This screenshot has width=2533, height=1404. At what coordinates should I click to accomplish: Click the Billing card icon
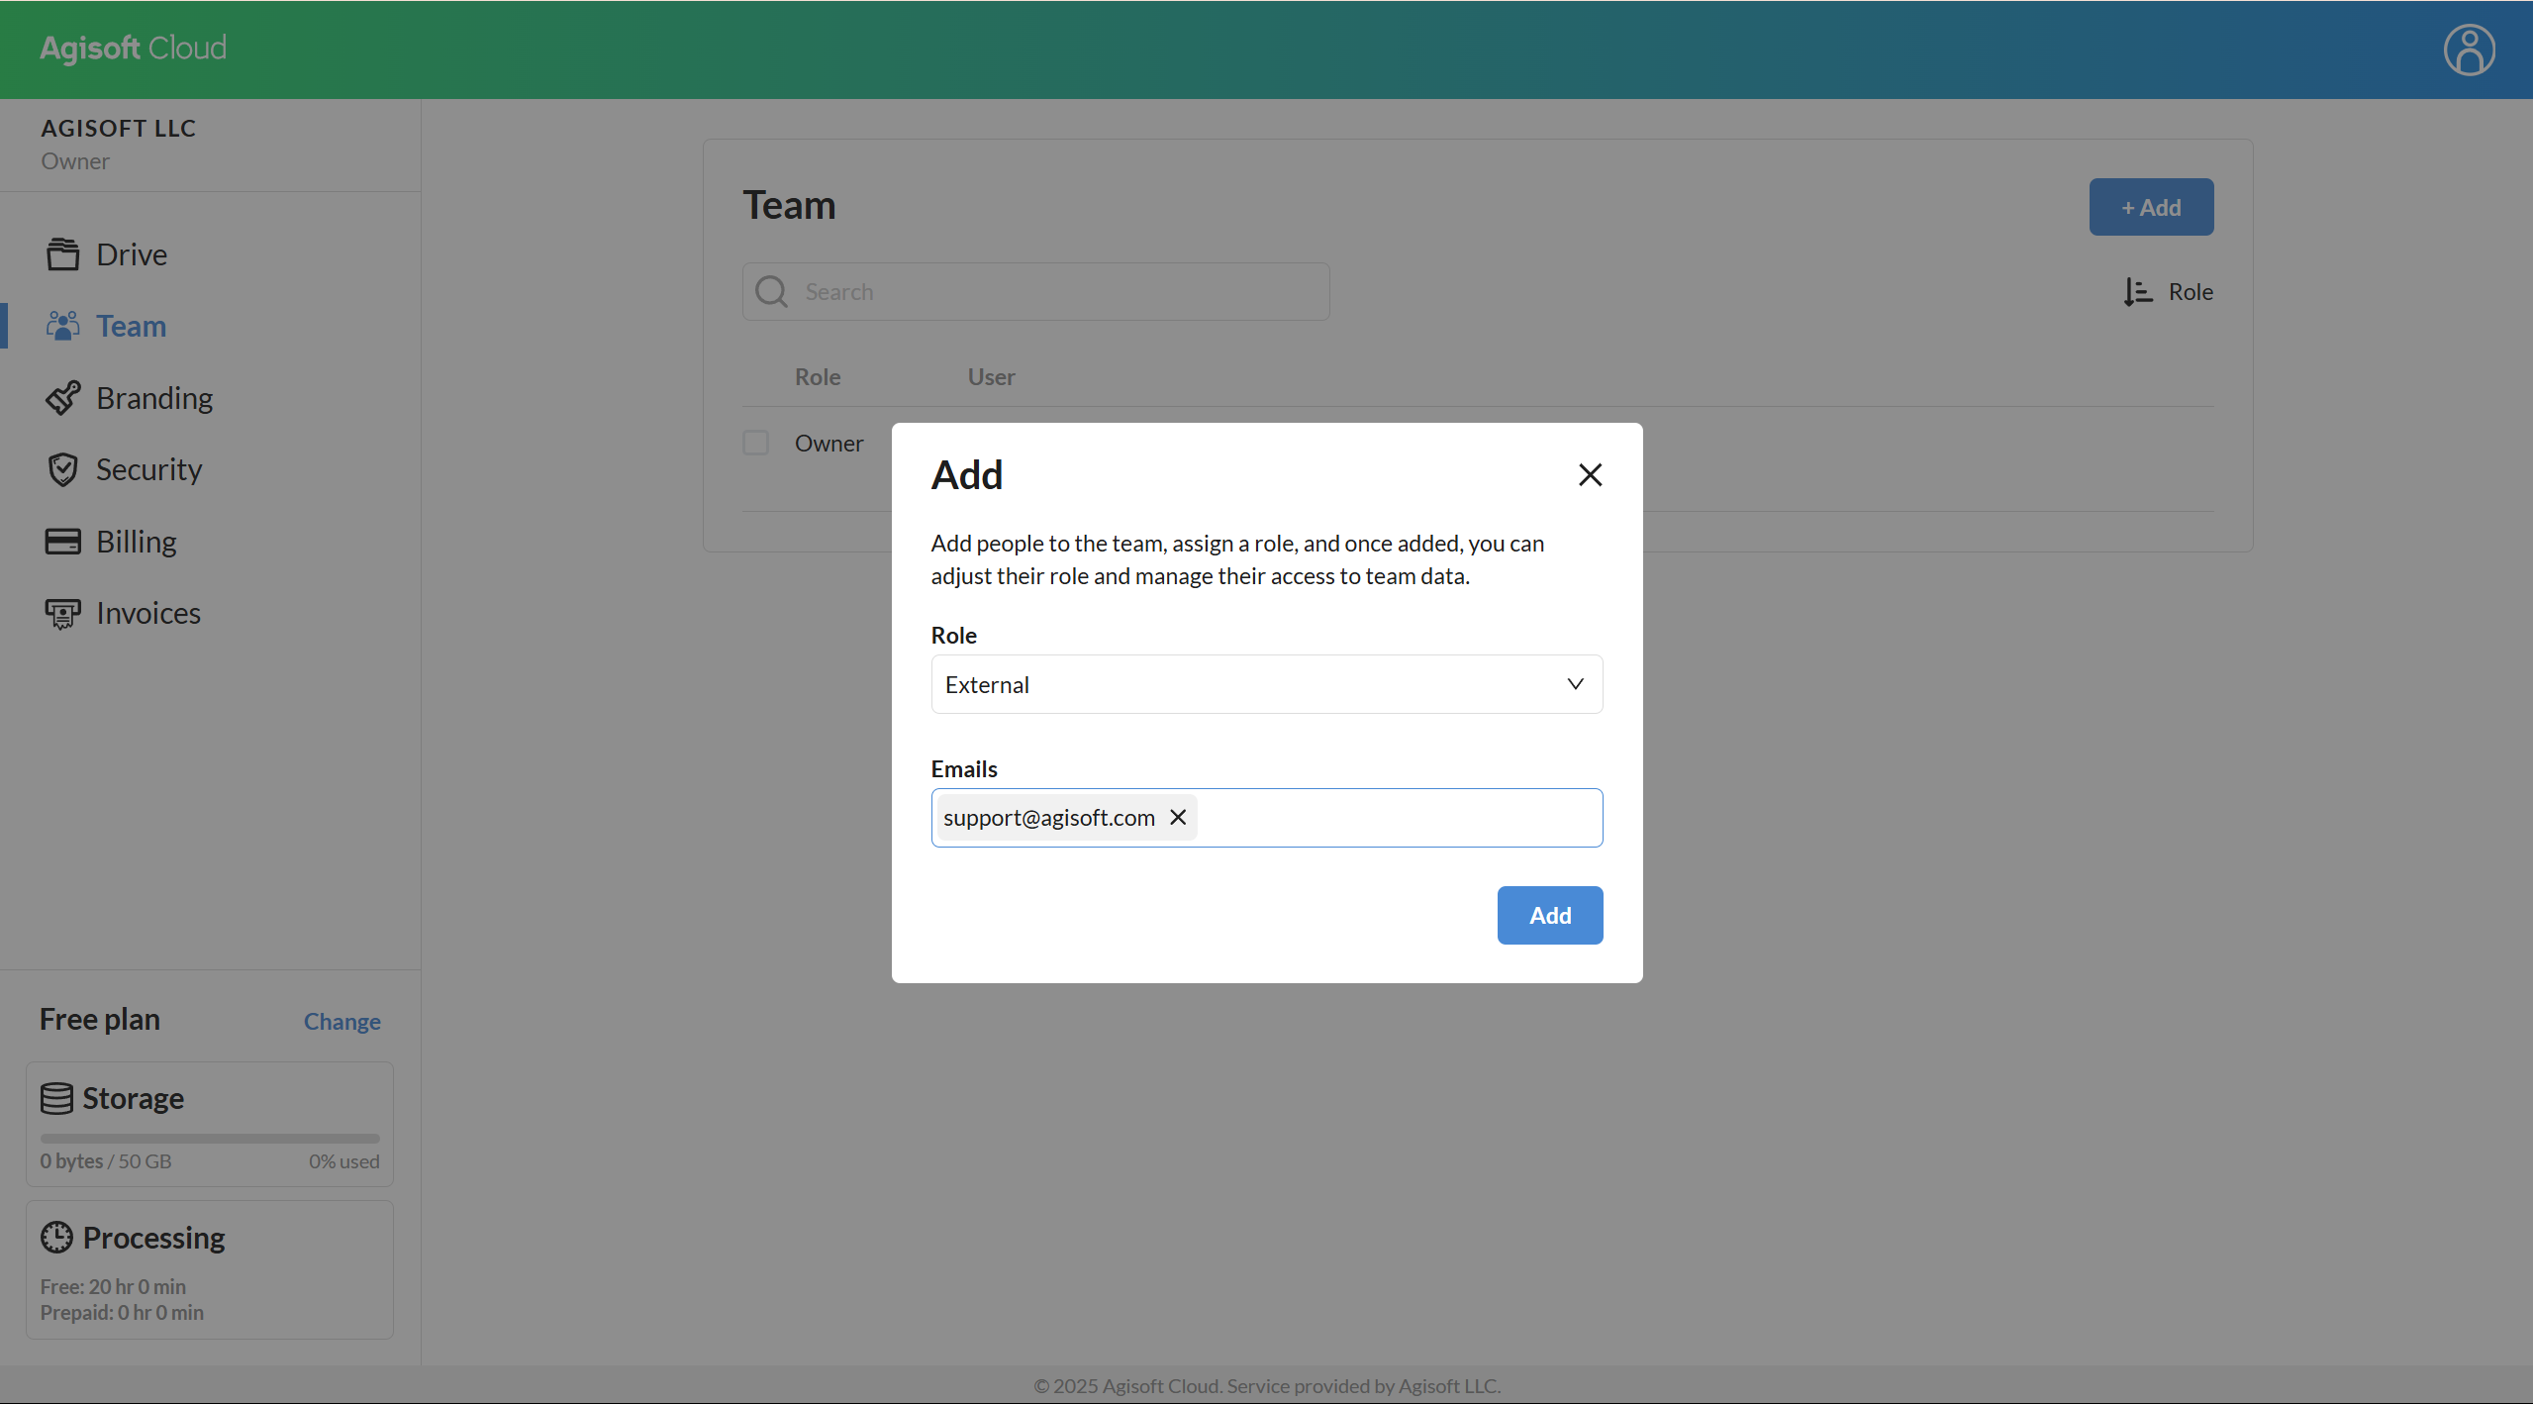pos(62,542)
